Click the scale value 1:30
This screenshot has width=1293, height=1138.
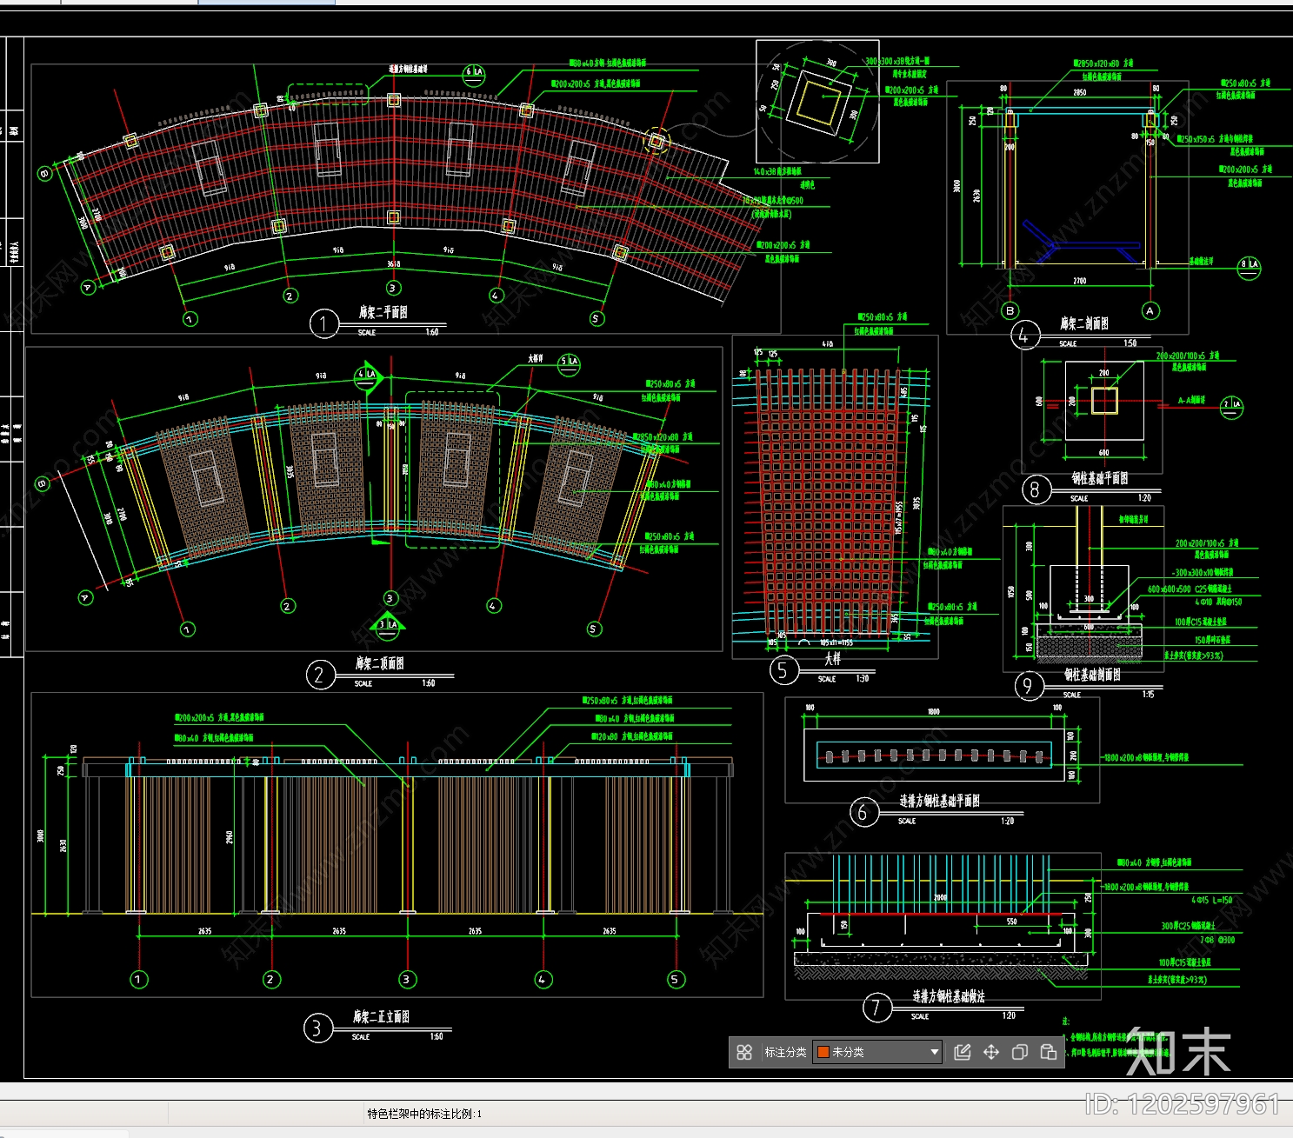(x=863, y=678)
